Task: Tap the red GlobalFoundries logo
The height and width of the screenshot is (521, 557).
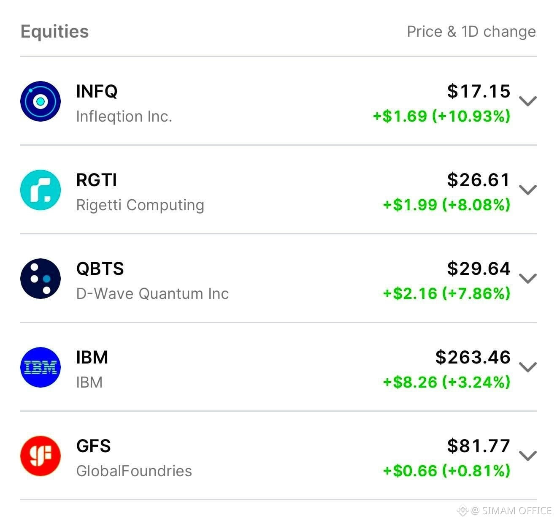Action: (41, 456)
